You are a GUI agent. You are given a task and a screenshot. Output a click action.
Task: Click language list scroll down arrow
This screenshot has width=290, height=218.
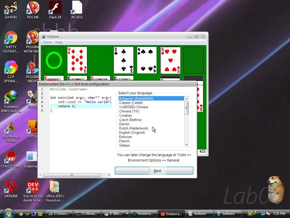(x=187, y=145)
